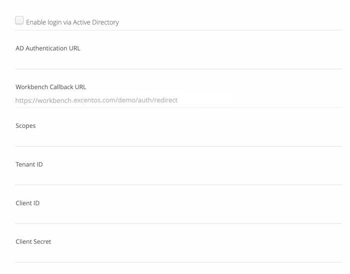Image resolution: width=350 pixels, height=274 pixels.
Task: Click '/demo/auth' within the callback placeholder
Action: (133, 100)
